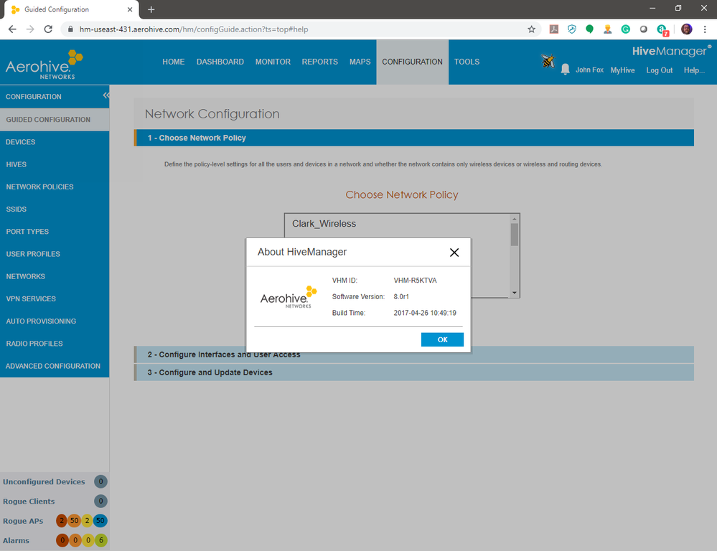Open the extension with red badge 7

[662, 30]
